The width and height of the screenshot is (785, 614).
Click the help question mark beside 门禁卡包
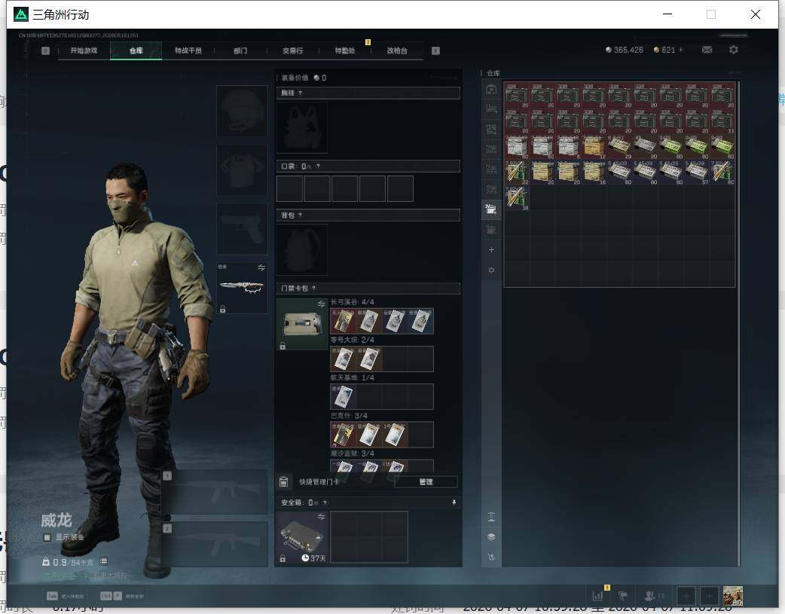[313, 288]
